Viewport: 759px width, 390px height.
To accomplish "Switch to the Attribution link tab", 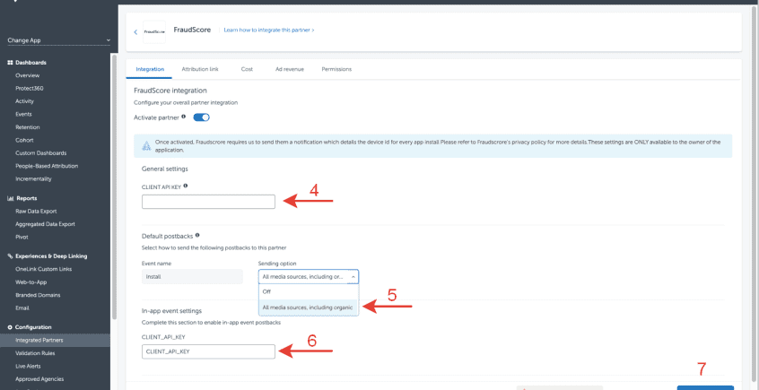I will pos(200,69).
